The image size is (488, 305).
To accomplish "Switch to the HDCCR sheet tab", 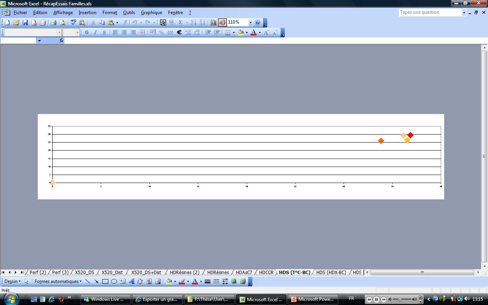I will click(x=266, y=273).
